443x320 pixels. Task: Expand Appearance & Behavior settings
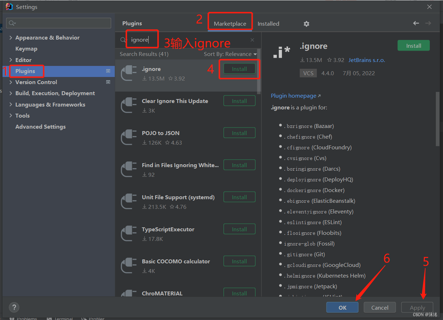point(11,38)
